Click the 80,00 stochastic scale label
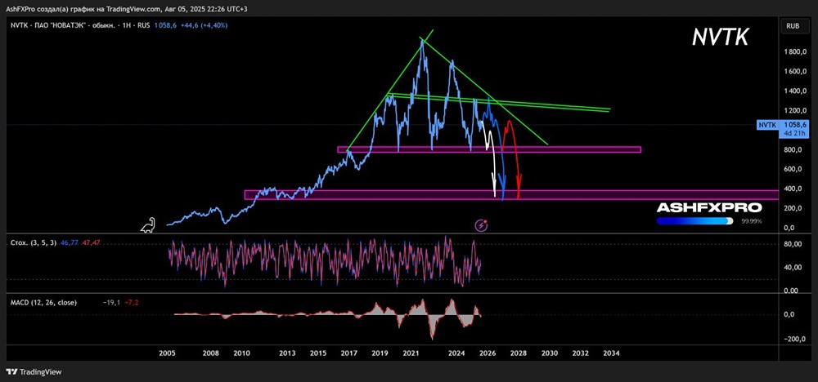Viewport: 818px width, 382px height. [x=793, y=243]
